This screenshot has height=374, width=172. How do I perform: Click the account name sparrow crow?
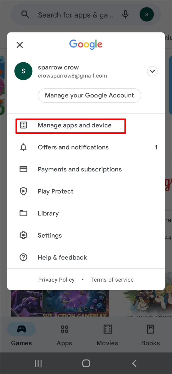(58, 67)
